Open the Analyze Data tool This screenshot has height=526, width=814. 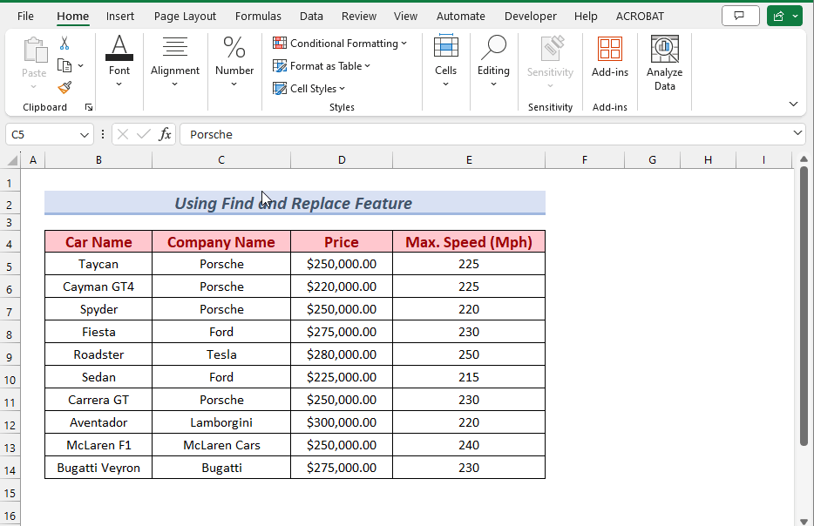[664, 64]
